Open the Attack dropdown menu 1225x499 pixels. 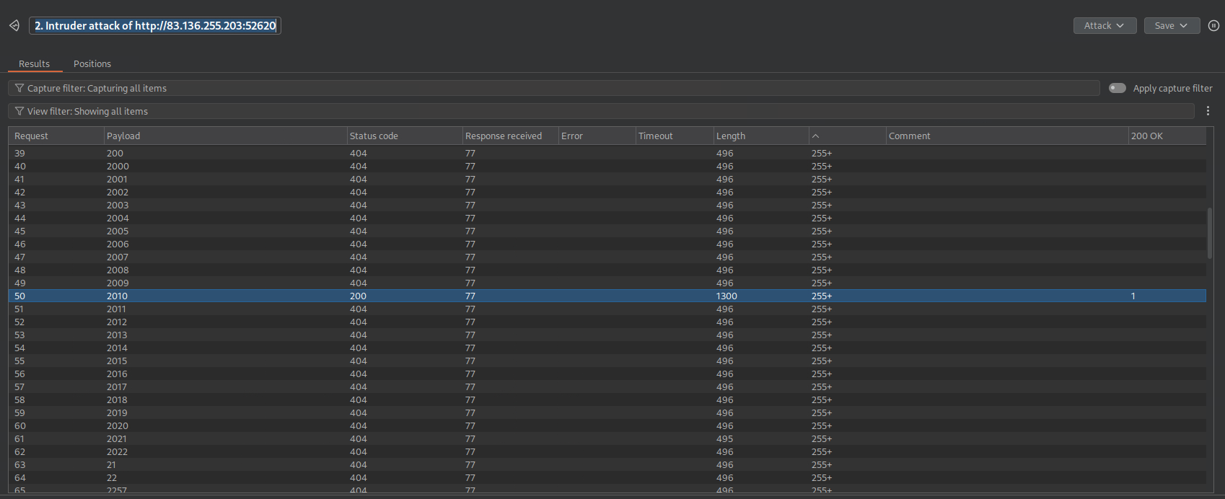pyautogui.click(x=1104, y=26)
